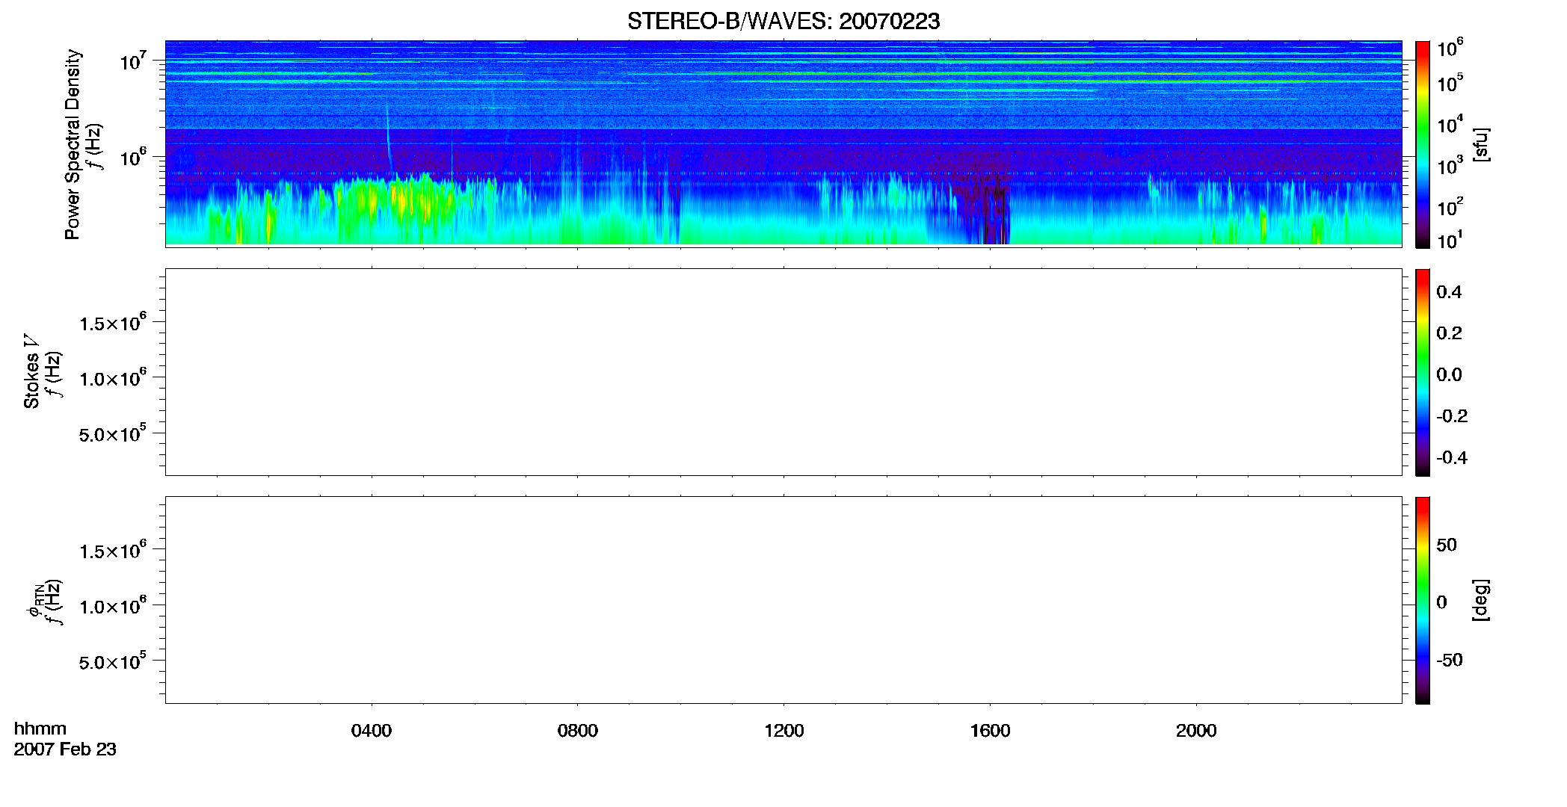Select the power spectral density spectrogram panel
Viewport: 1567px width, 807px height.
coord(783,143)
